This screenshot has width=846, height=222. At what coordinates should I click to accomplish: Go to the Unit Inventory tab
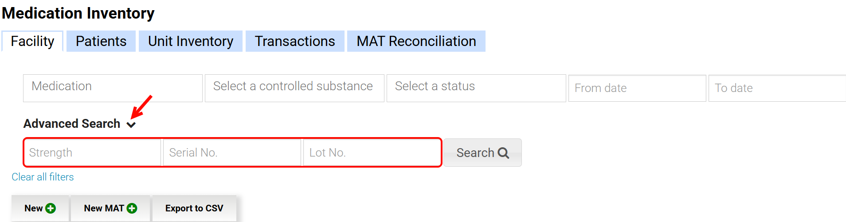click(x=191, y=41)
